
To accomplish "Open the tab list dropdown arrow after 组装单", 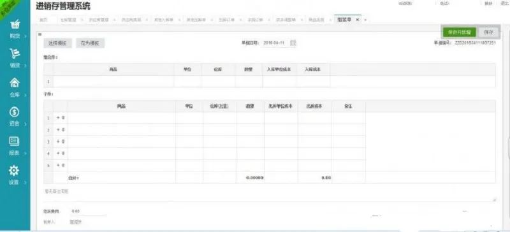I will (x=365, y=20).
